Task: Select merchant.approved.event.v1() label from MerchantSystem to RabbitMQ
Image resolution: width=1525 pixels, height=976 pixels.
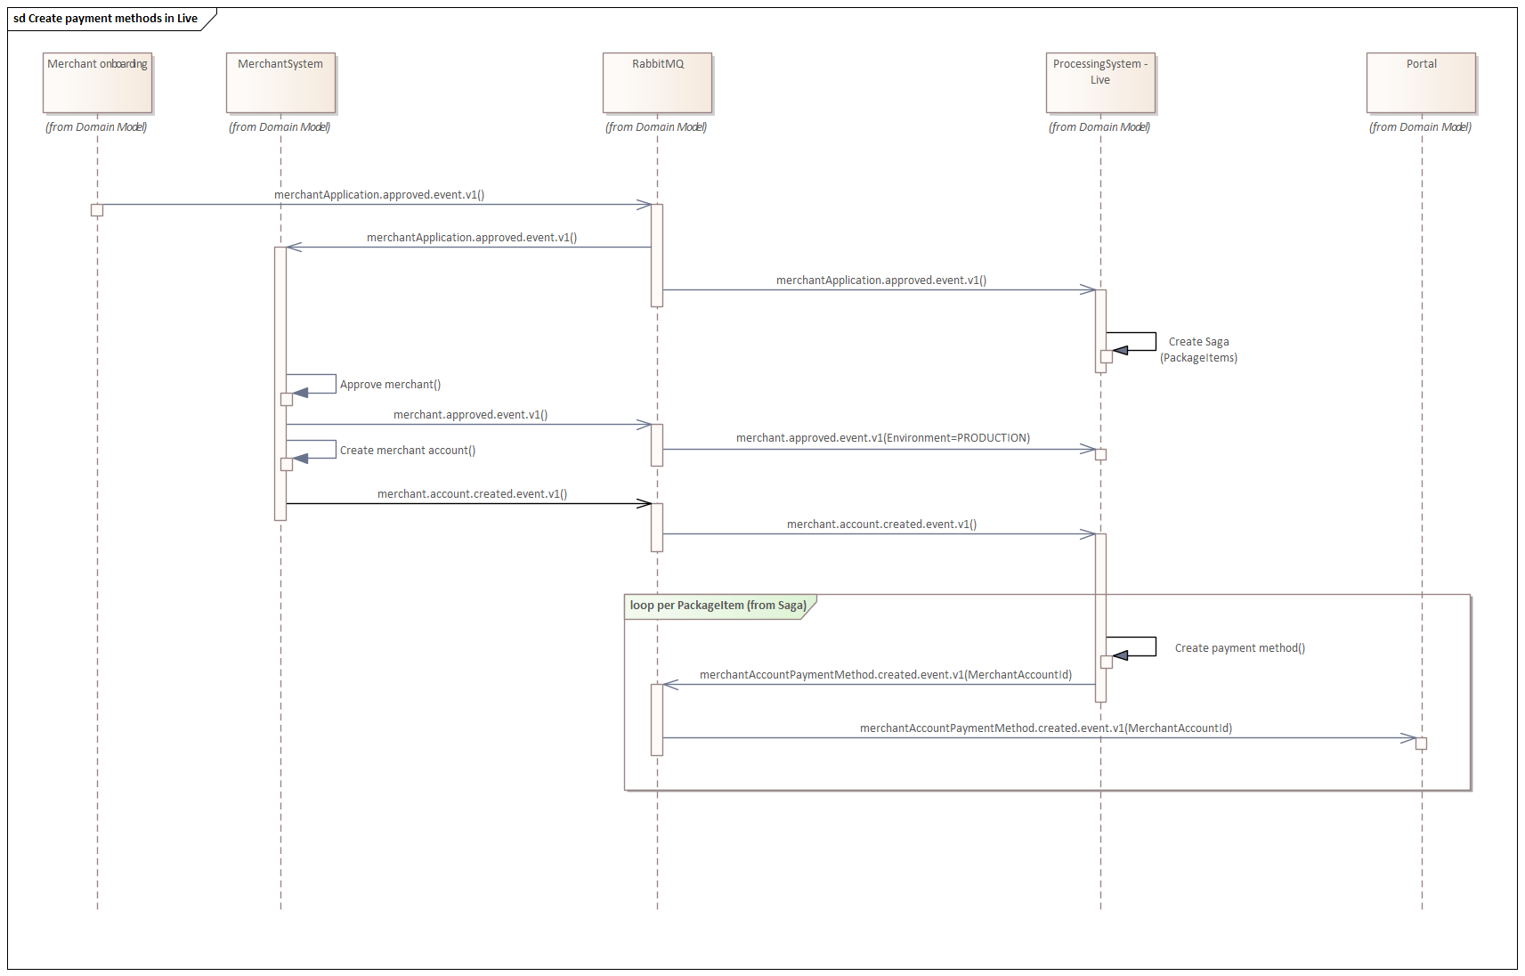Action: [x=470, y=415]
